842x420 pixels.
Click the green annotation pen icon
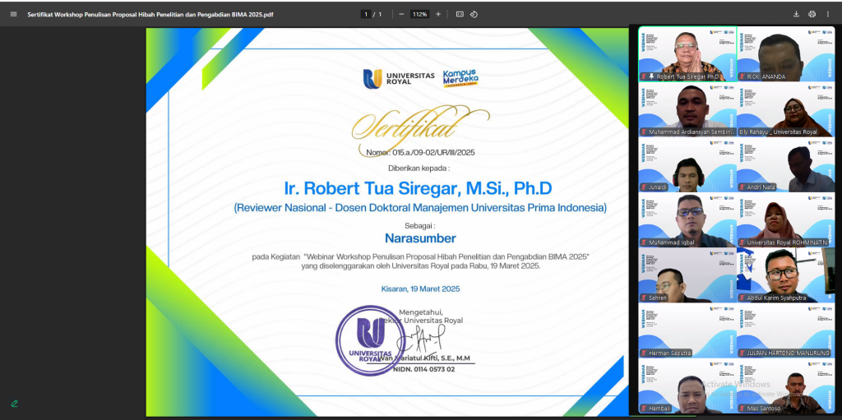(14, 404)
